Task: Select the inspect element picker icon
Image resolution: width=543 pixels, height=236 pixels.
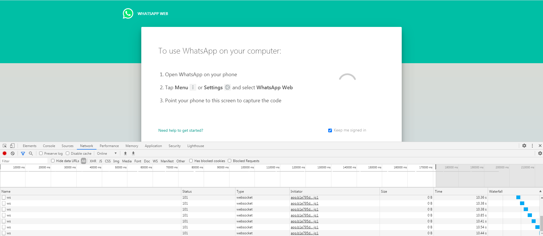Action: click(5, 146)
